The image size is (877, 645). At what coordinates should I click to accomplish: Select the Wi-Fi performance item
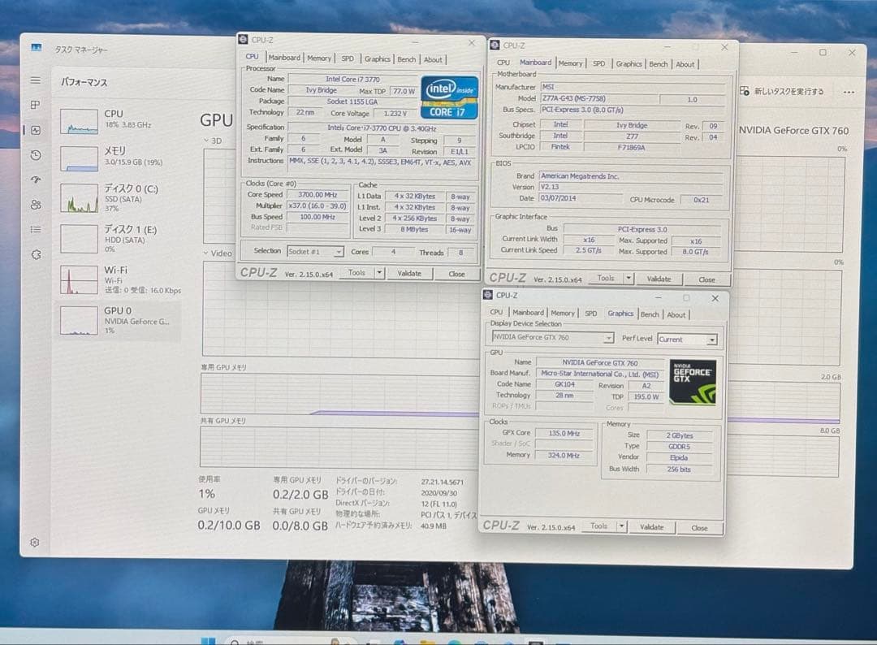pyautogui.click(x=119, y=279)
